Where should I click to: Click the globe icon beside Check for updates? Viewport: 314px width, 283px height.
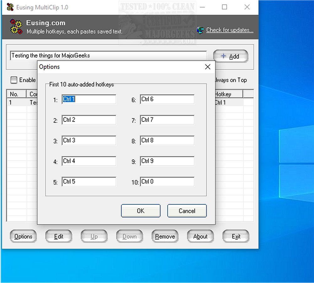(x=200, y=30)
